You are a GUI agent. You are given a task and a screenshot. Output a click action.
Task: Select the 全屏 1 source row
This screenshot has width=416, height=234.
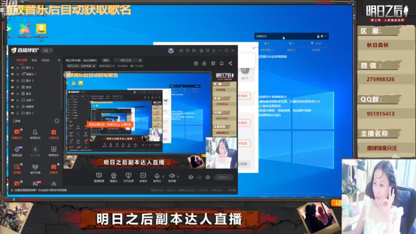(35, 100)
